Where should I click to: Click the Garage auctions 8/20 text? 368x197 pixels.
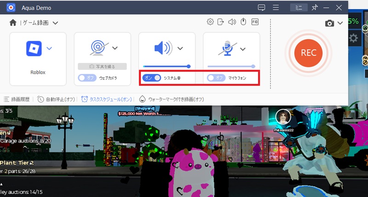point(26,141)
